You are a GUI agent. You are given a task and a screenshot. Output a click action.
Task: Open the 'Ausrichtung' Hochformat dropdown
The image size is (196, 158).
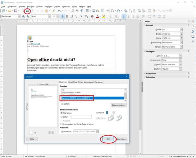pos(181,43)
